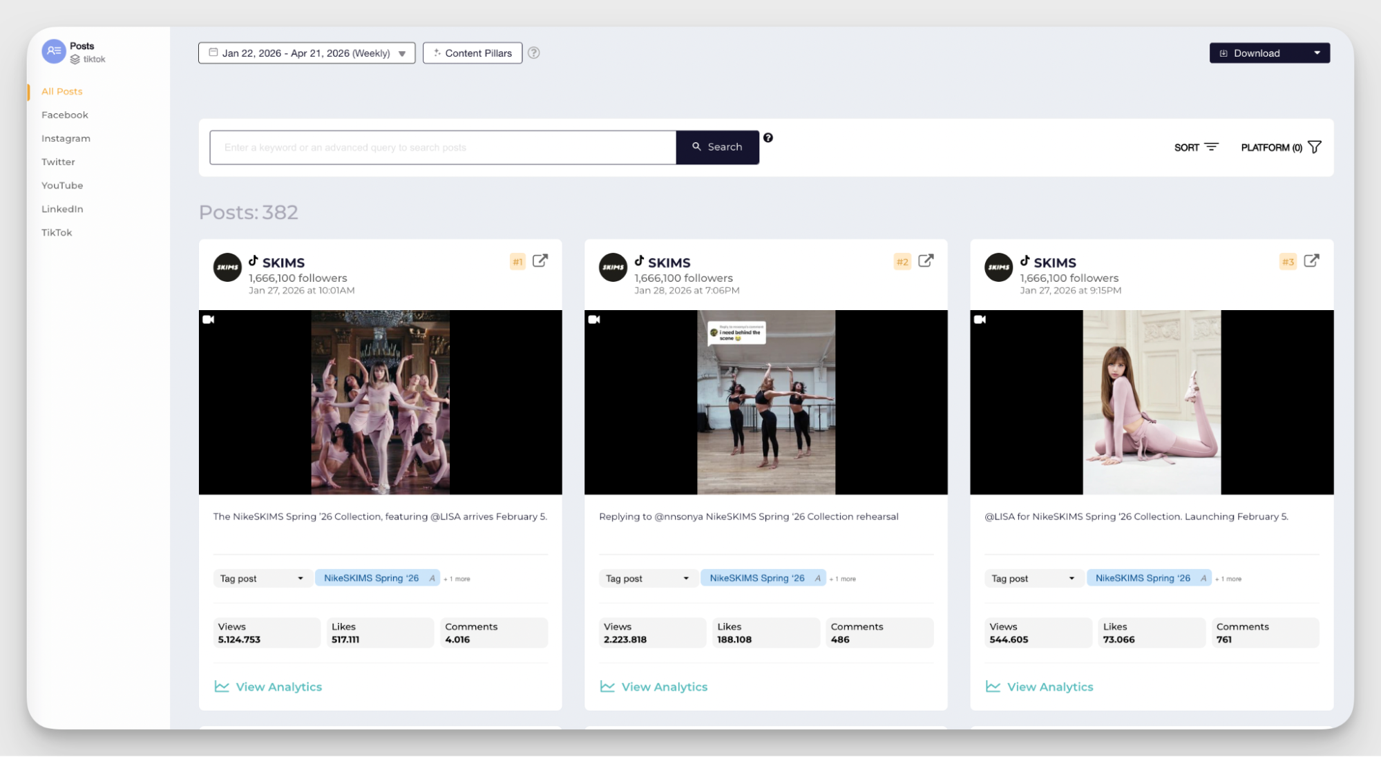
Task: Select Facebook in the sidebar
Action: click(65, 115)
